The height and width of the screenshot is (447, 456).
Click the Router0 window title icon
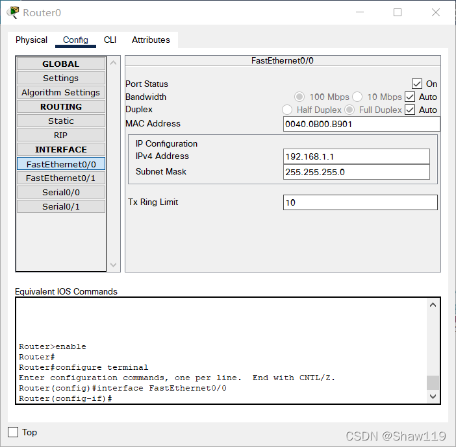[x=13, y=12]
